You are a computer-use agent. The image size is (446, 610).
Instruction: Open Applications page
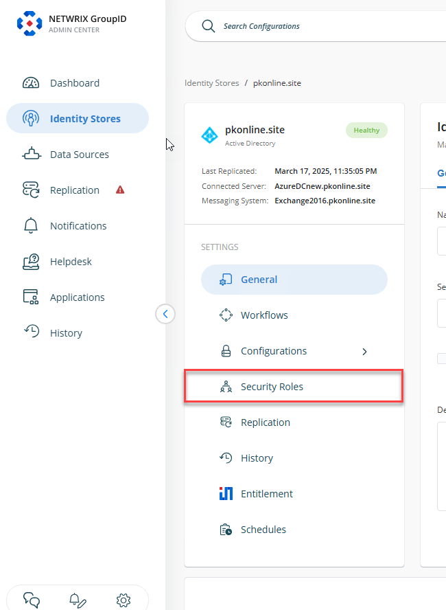pyautogui.click(x=78, y=297)
